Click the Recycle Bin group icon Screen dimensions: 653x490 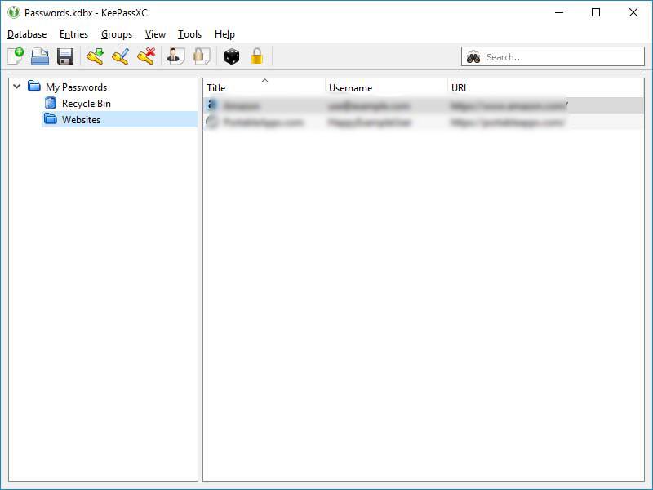pos(51,103)
